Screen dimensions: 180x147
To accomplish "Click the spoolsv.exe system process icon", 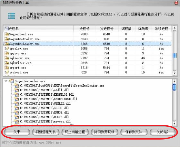I will pyautogui.click(x=7, y=48).
